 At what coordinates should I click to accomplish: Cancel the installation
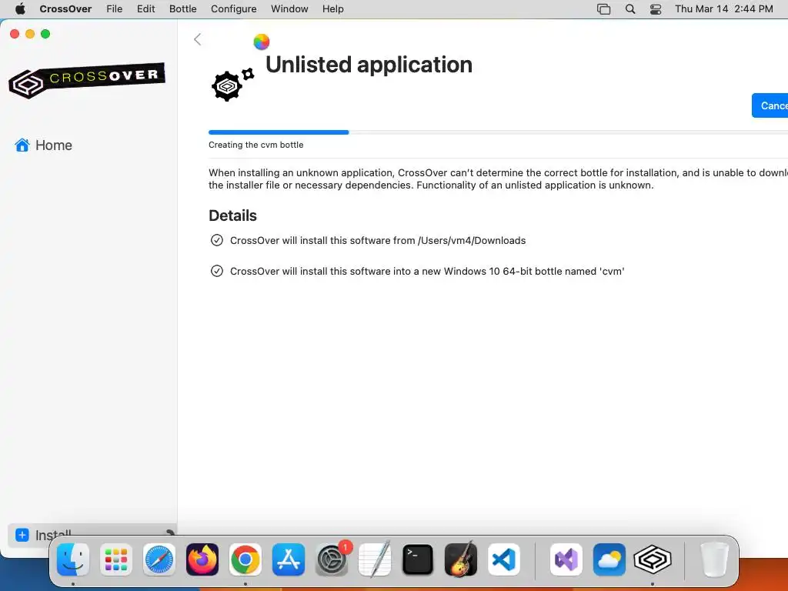770,105
